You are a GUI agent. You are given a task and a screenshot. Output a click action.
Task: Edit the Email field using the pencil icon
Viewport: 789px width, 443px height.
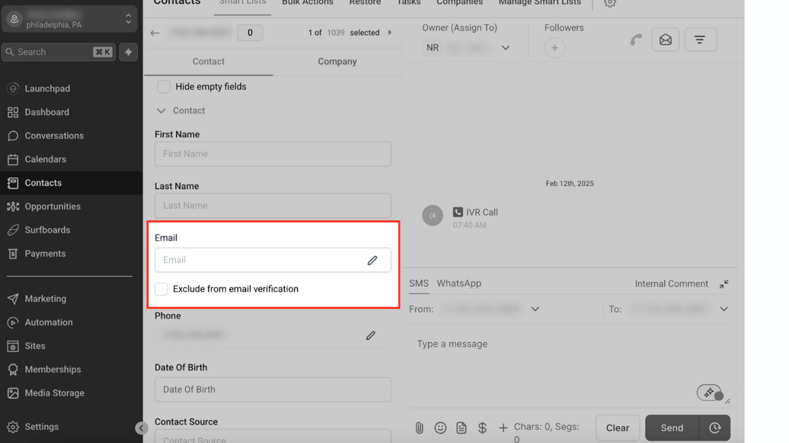click(372, 260)
